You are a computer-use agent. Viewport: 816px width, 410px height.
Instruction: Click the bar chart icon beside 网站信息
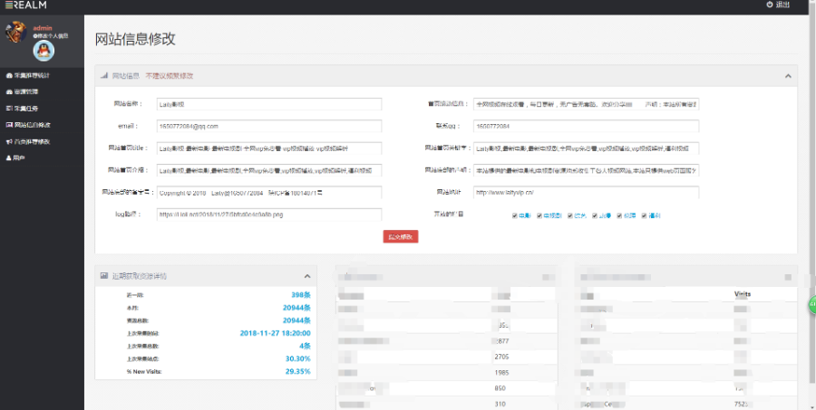click(104, 76)
